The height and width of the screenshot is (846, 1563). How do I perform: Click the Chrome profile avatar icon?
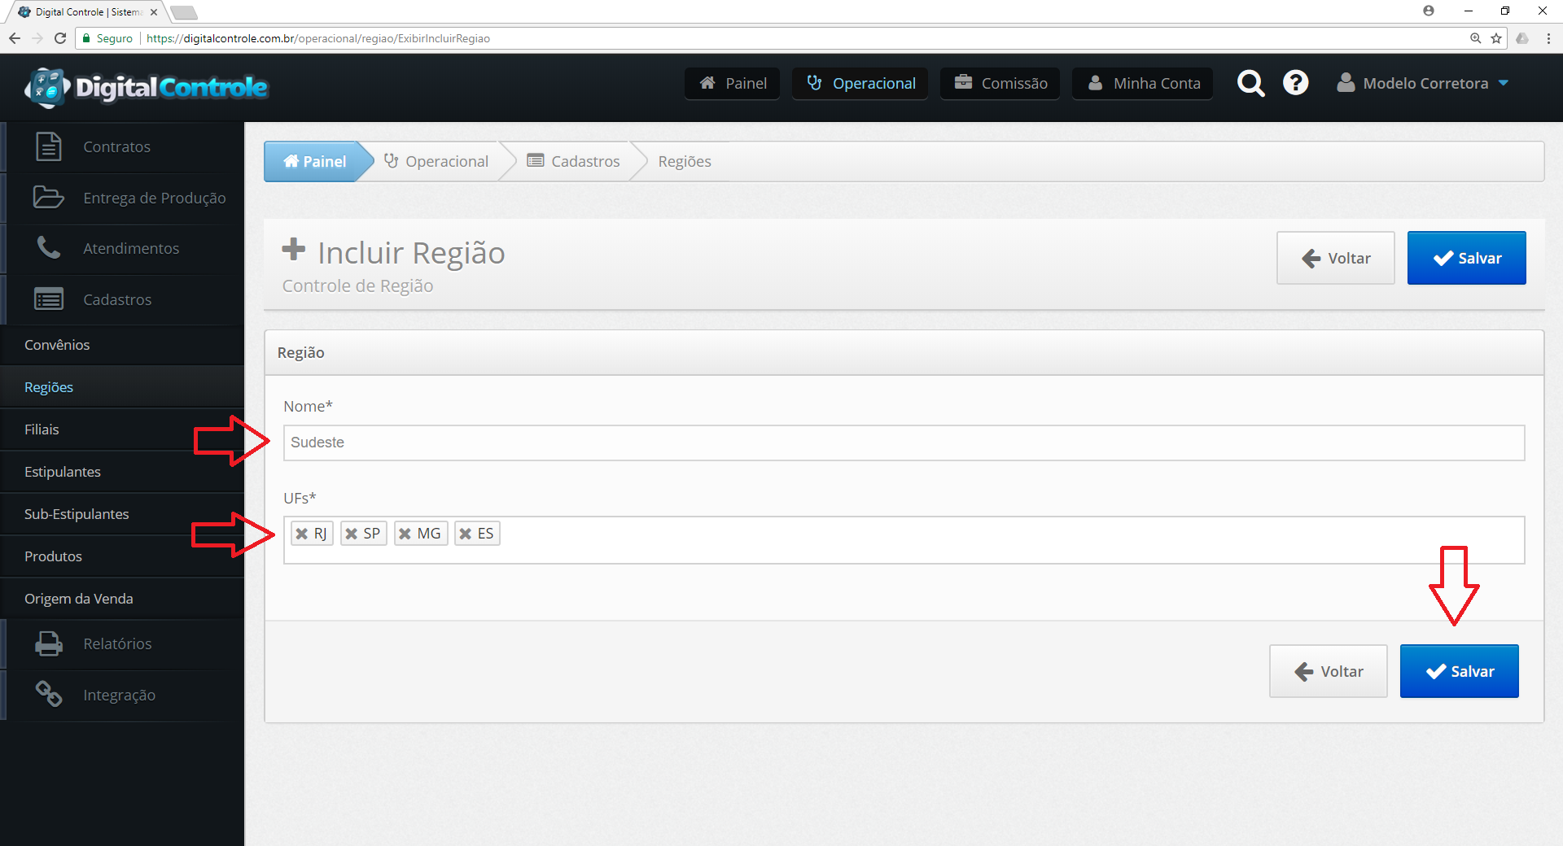tap(1429, 11)
